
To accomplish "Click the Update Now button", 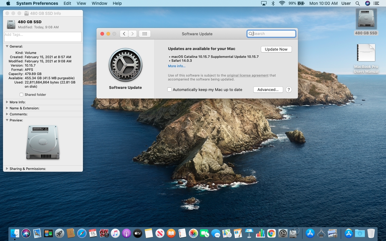I will pyautogui.click(x=276, y=49).
